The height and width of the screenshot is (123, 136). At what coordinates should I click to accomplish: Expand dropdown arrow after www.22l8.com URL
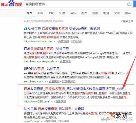[52, 101]
